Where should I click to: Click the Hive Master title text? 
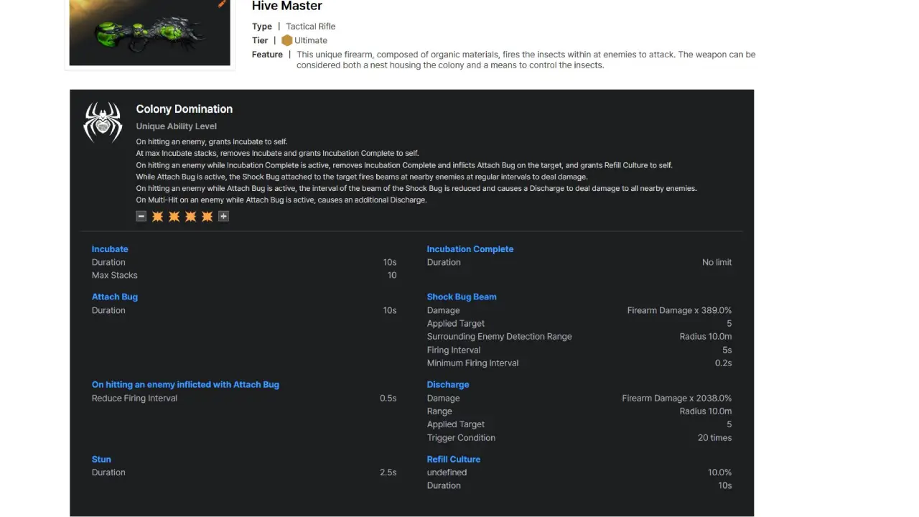click(x=286, y=6)
